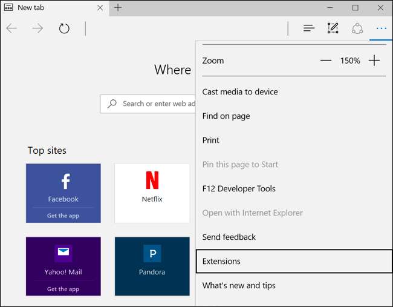Close the More actions ellipsis menu
Image resolution: width=393 pixels, height=307 pixels.
381,28
